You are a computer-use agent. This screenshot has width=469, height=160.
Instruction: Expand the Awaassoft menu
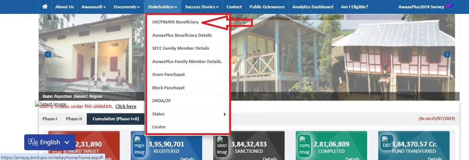click(93, 7)
